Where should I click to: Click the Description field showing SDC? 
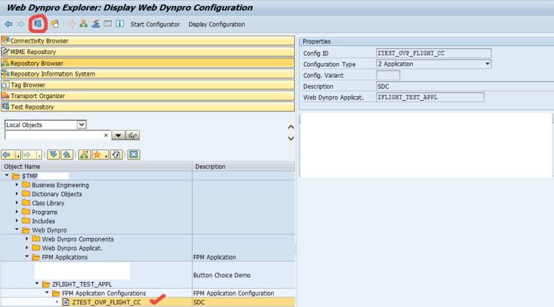point(464,86)
